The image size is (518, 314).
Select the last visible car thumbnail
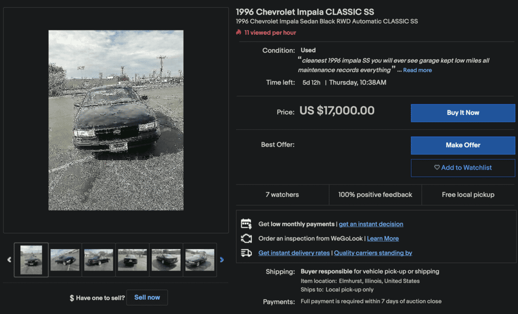pyautogui.click(x=200, y=260)
